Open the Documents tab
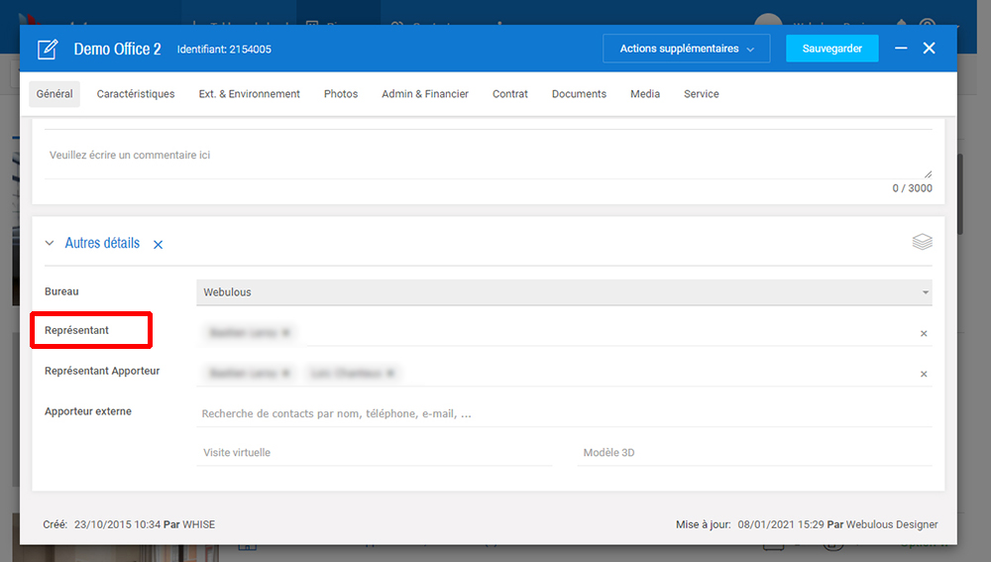This screenshot has height=562, width=991. 579,93
